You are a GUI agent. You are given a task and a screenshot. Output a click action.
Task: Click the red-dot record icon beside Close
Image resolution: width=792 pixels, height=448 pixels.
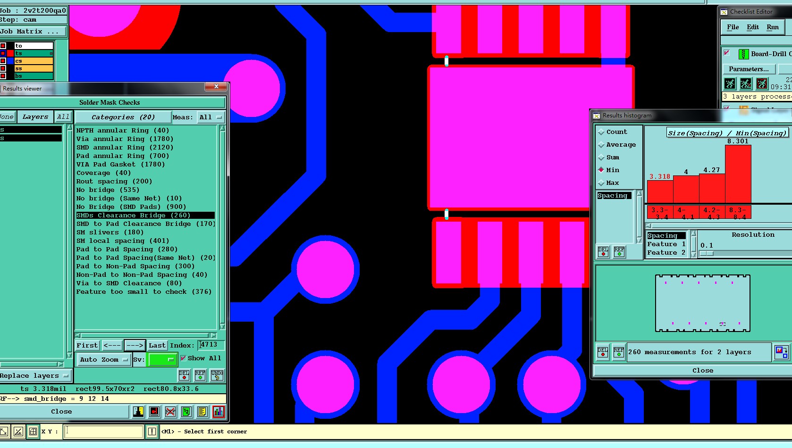pyautogui.click(x=154, y=412)
